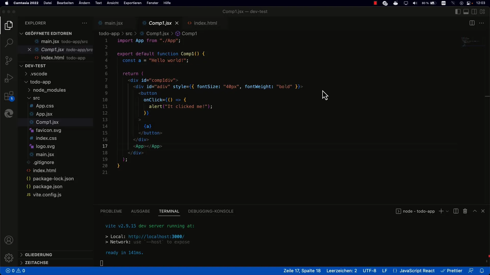The width and height of the screenshot is (490, 275).
Task: Open Source Control view
Action: pyautogui.click(x=9, y=60)
